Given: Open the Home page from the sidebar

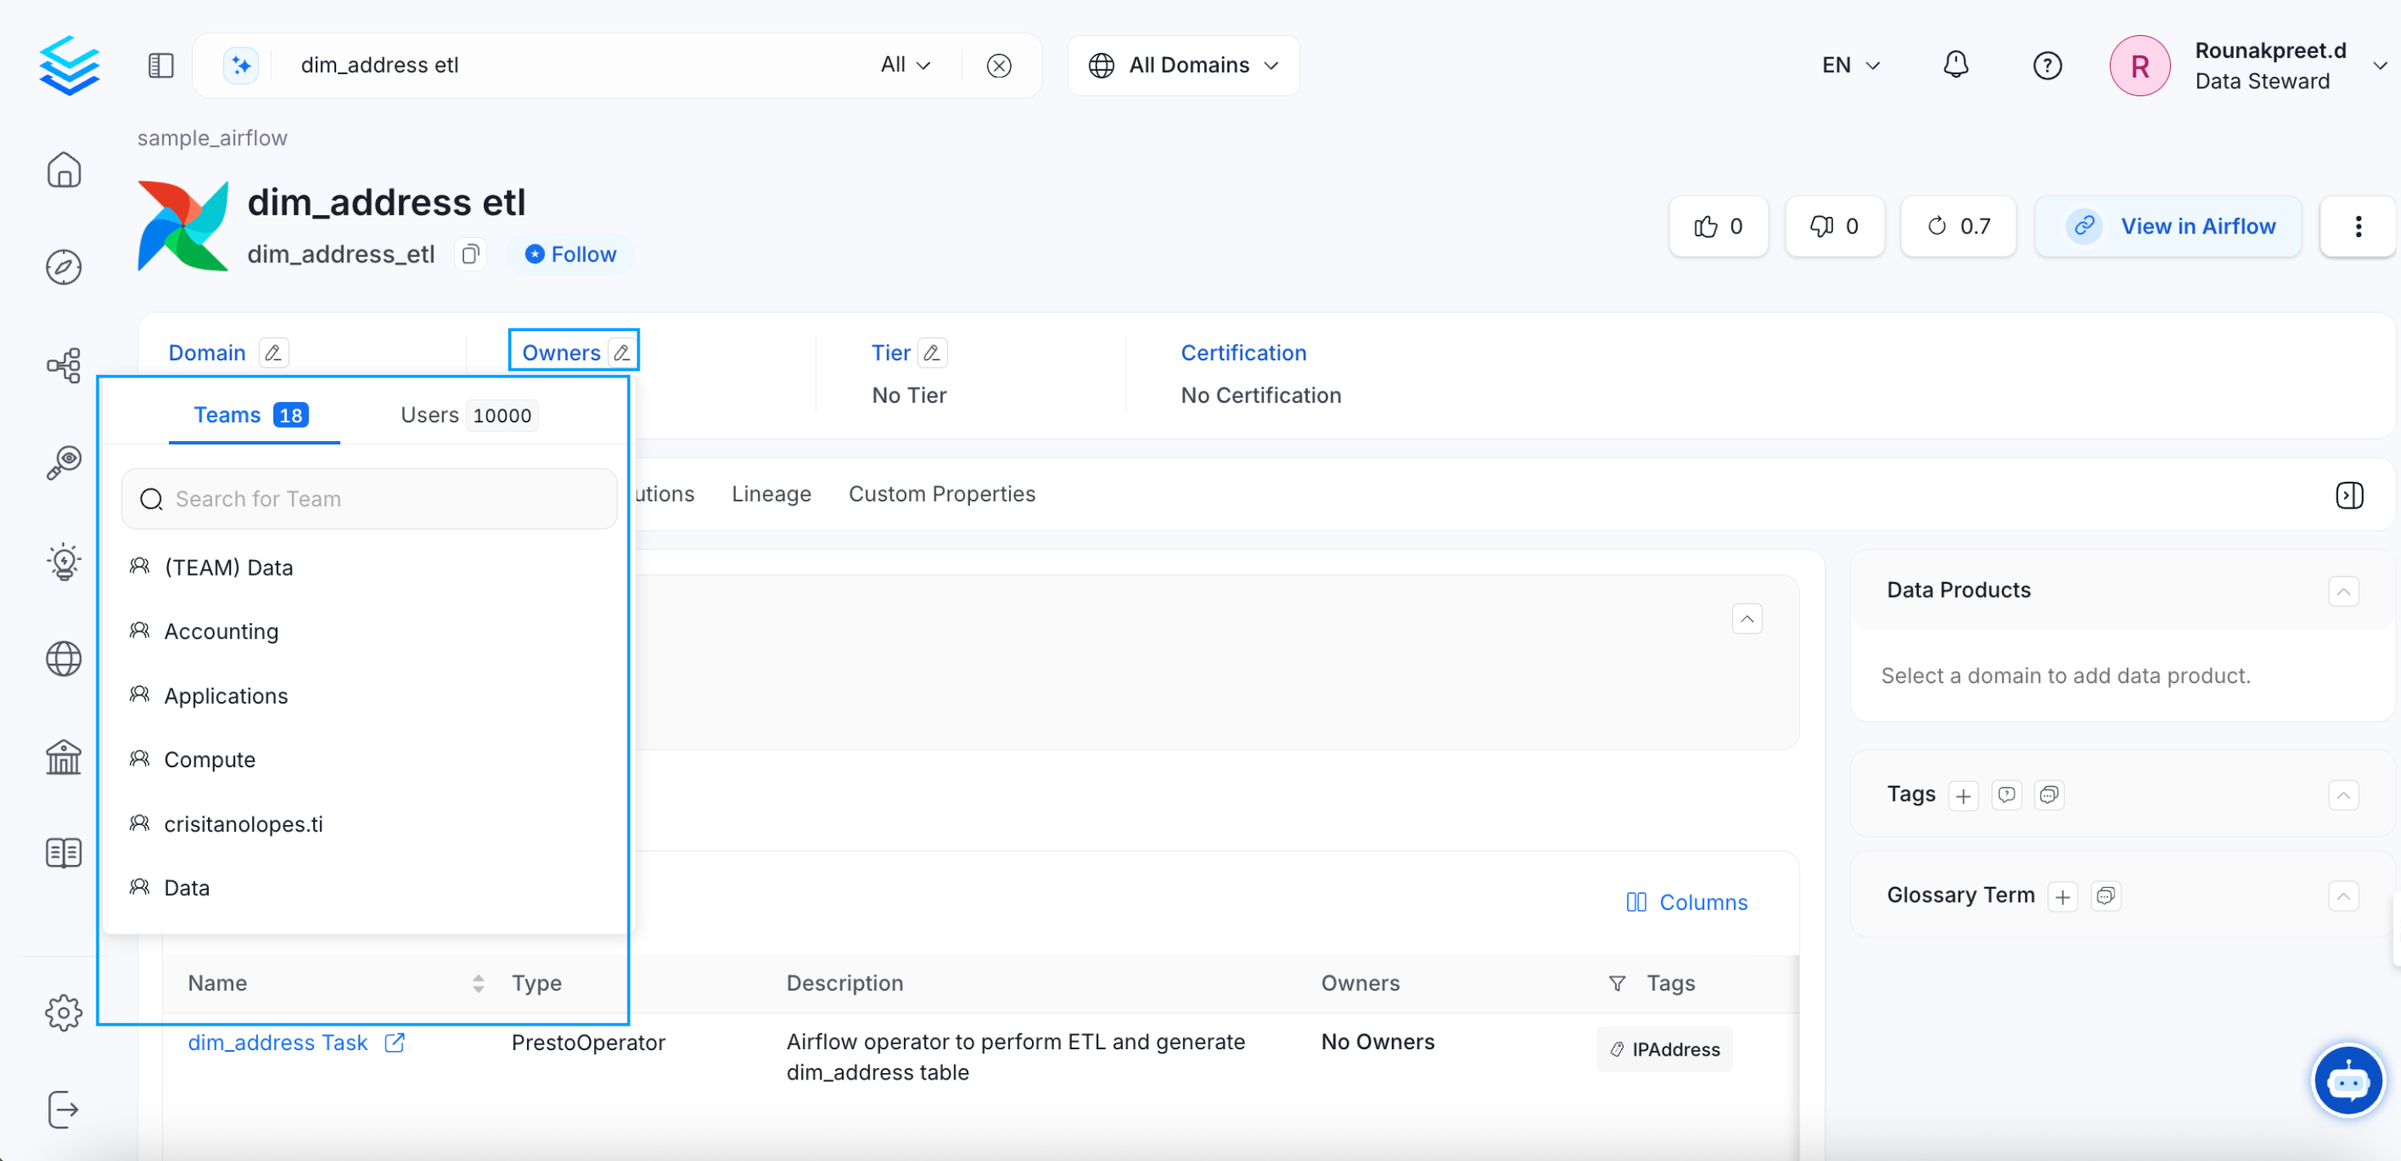Looking at the screenshot, I should [x=64, y=170].
